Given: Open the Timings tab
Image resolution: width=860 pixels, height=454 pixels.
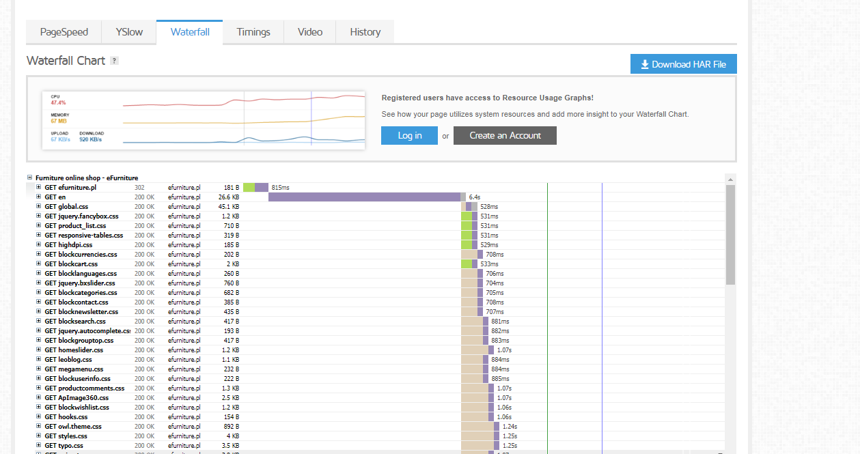Looking at the screenshot, I should pos(253,32).
